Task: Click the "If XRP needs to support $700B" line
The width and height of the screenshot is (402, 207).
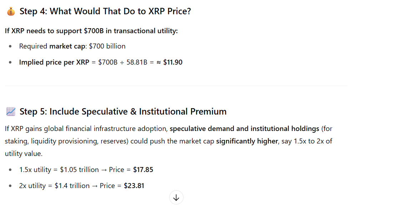Action: click(91, 31)
